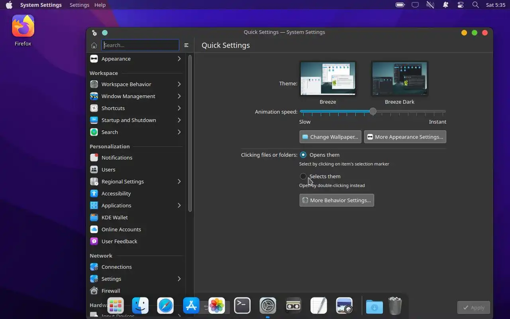
Task: Open the Shortcuts icon in sidebar
Action: (x=94, y=108)
